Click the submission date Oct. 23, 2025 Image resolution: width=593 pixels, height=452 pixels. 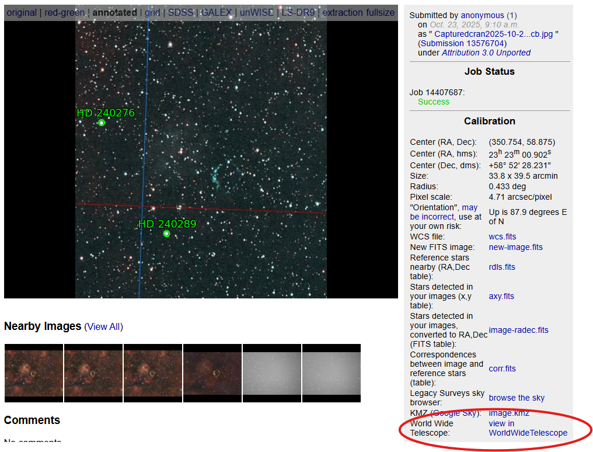click(475, 25)
